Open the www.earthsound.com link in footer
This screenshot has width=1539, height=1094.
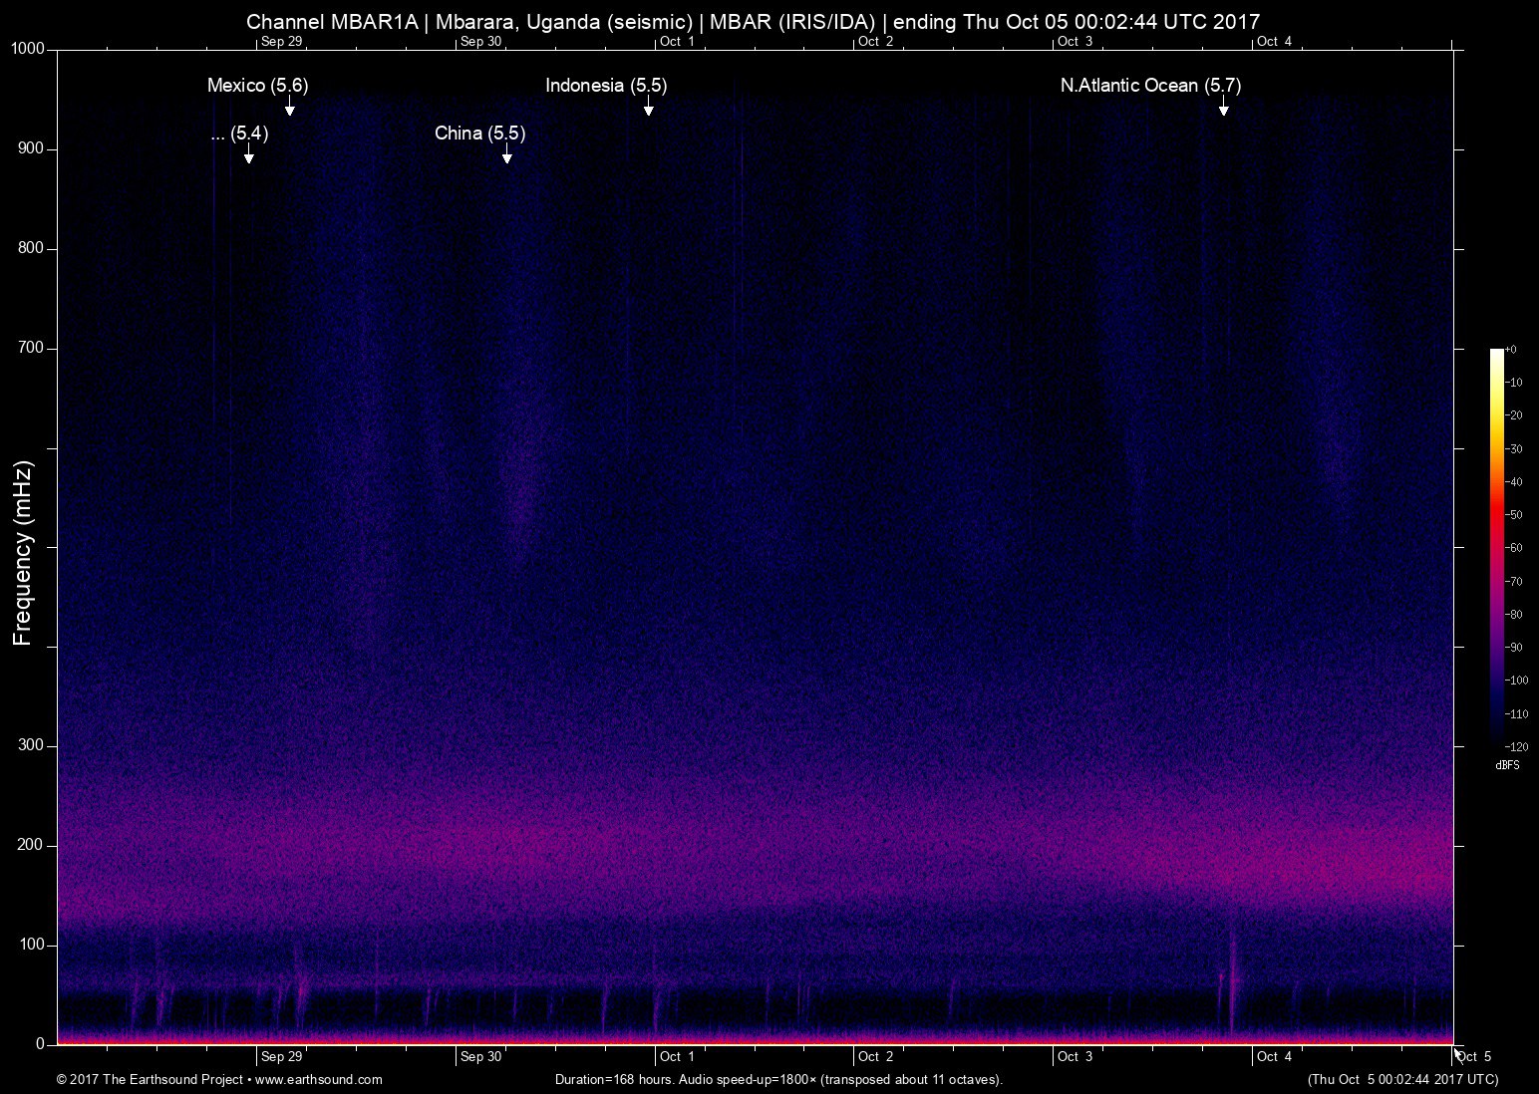point(318,1079)
